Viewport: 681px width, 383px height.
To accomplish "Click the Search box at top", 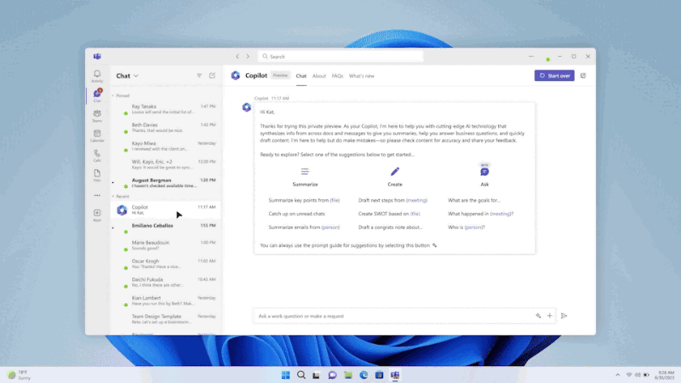I will [340, 56].
